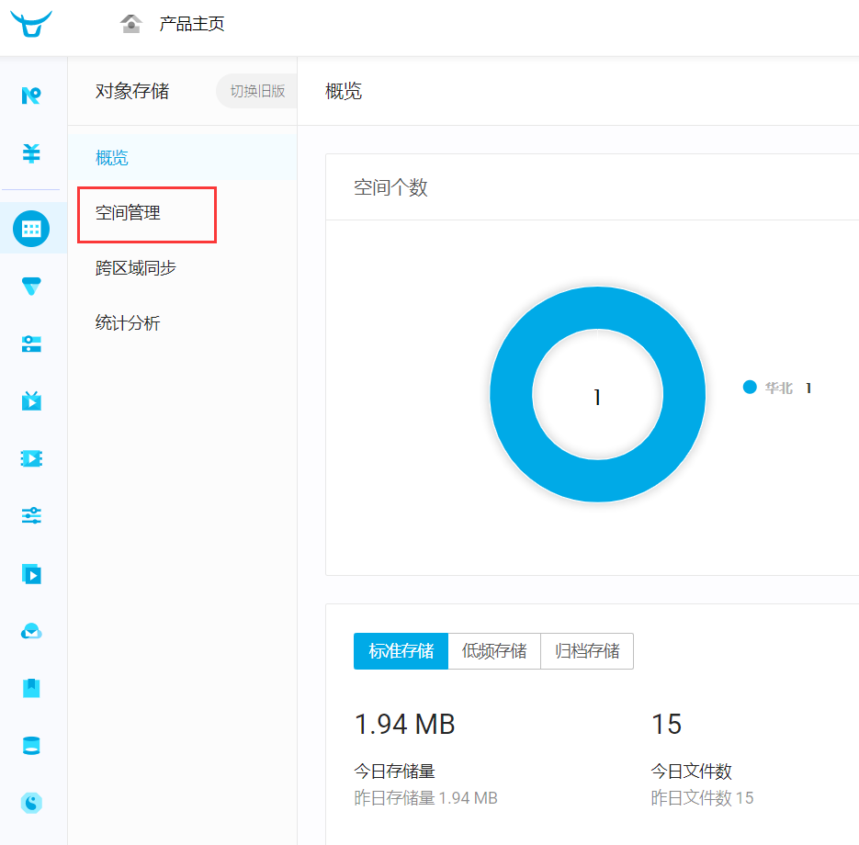Screen dimensions: 859x845
Task: Open 空间管理 menu item
Action: [128, 212]
